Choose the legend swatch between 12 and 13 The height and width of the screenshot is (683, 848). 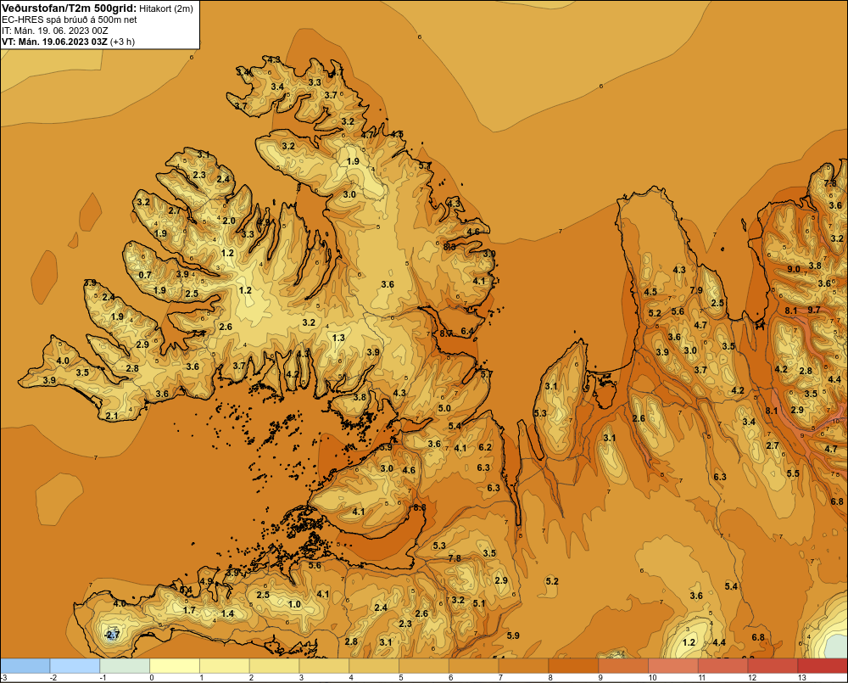tap(773, 665)
